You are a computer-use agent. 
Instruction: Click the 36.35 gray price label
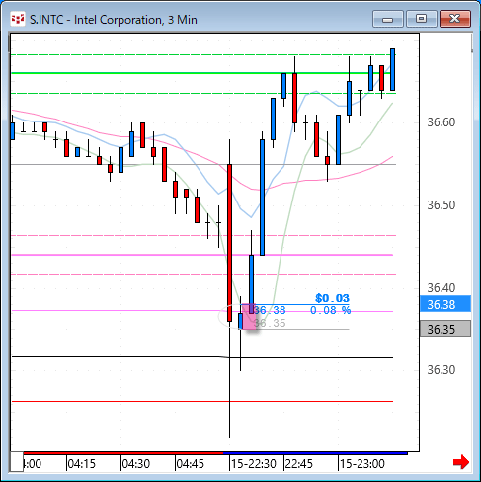445,329
